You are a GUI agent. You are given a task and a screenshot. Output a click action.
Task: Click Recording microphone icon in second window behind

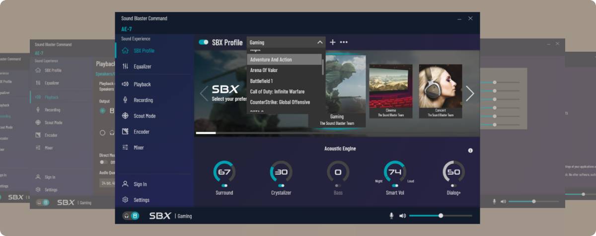pos(38,110)
